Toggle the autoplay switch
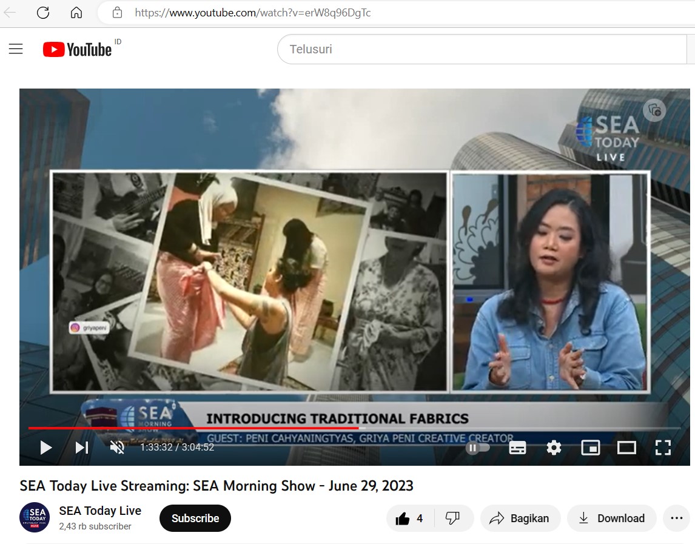Screen dimensions: 695x544 tap(478, 448)
